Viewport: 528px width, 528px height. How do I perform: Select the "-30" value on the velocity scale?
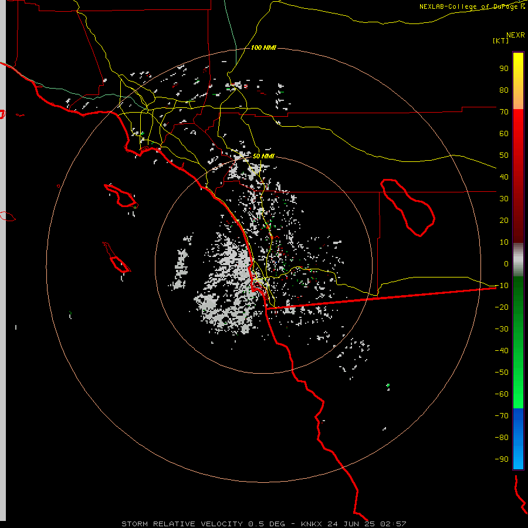(x=502, y=329)
